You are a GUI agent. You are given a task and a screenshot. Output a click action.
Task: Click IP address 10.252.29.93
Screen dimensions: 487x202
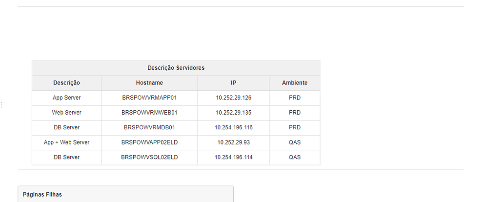[234, 142]
